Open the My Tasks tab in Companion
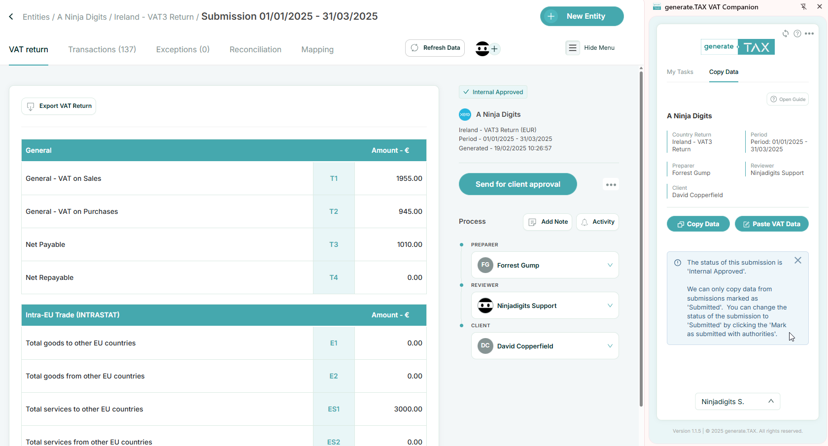 680,72
